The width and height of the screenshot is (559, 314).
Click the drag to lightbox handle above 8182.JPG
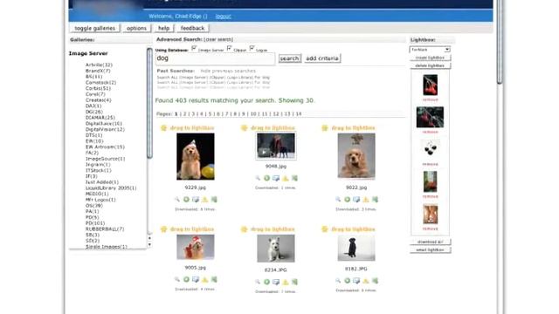[x=349, y=229]
